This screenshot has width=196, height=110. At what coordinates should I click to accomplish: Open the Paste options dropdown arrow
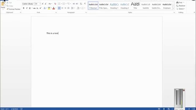[x=3, y=9]
